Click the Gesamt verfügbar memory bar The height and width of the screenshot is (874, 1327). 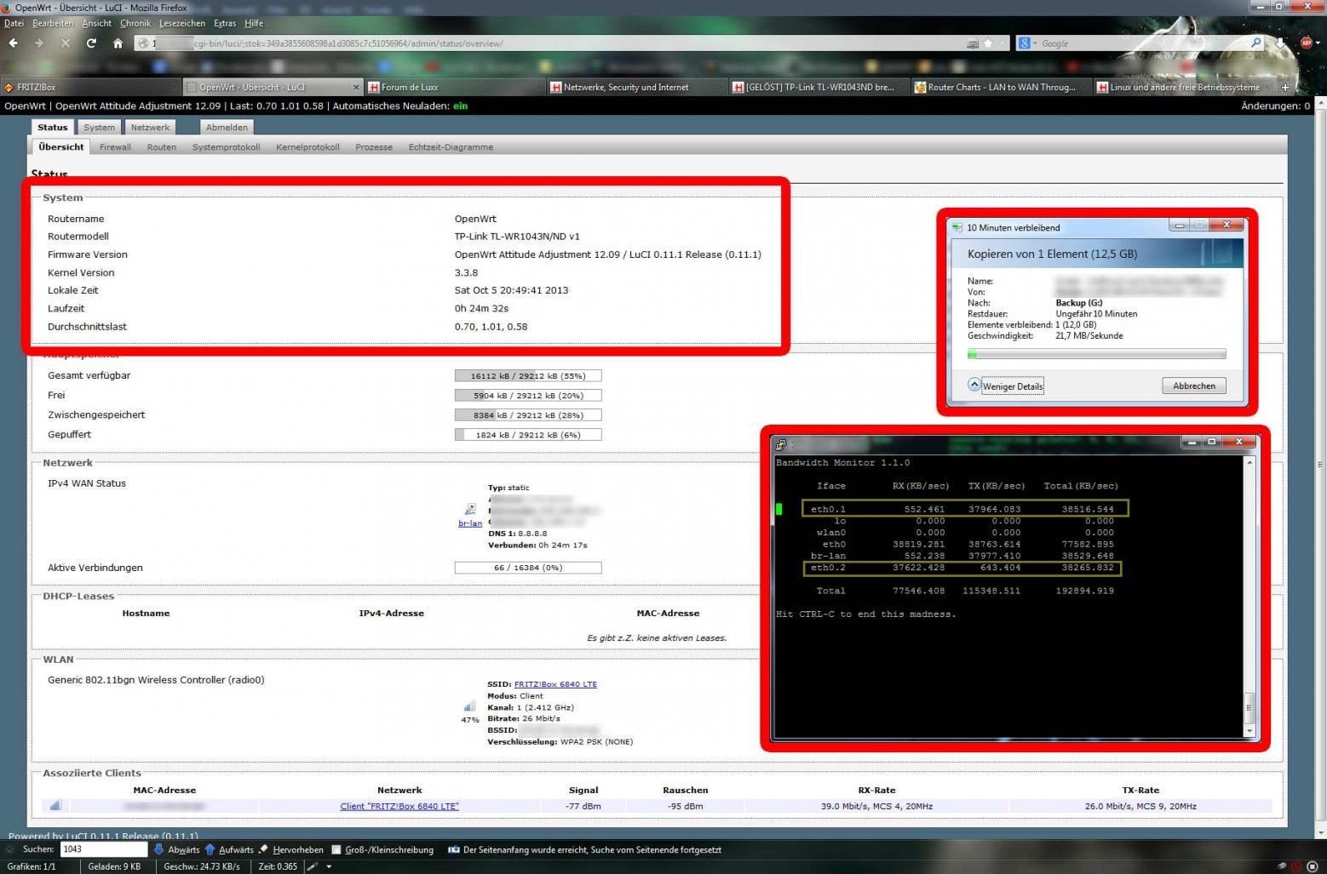[x=528, y=375]
